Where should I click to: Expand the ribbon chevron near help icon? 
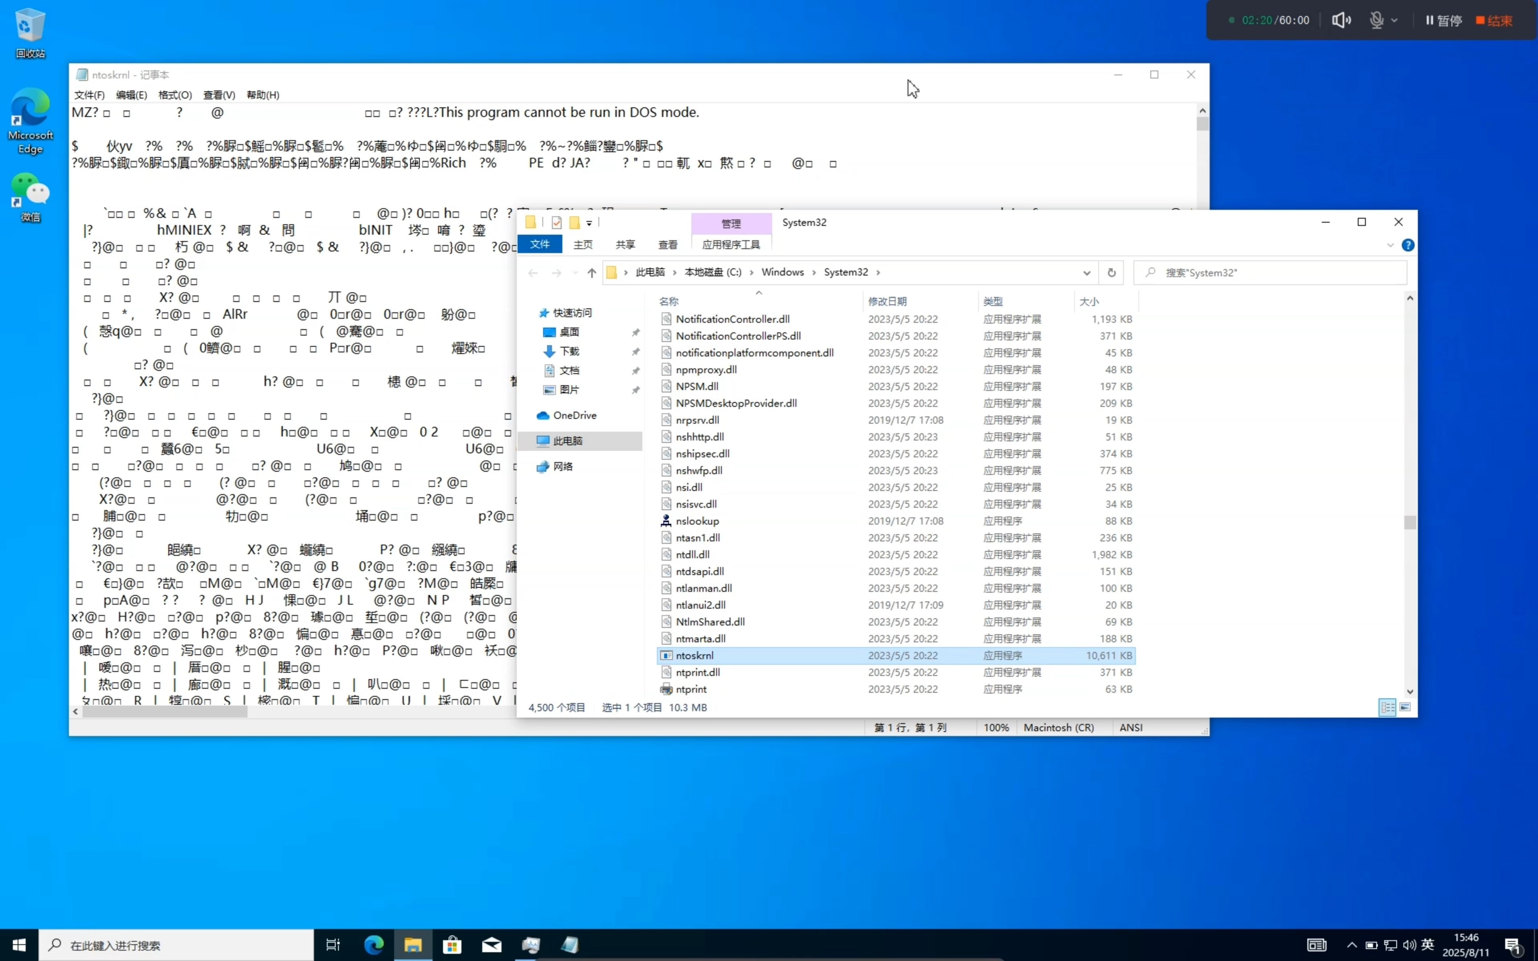pyautogui.click(x=1390, y=245)
